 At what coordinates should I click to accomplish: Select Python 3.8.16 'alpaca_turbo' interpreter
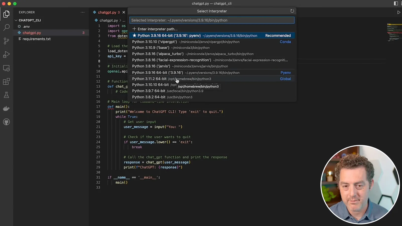212,54
